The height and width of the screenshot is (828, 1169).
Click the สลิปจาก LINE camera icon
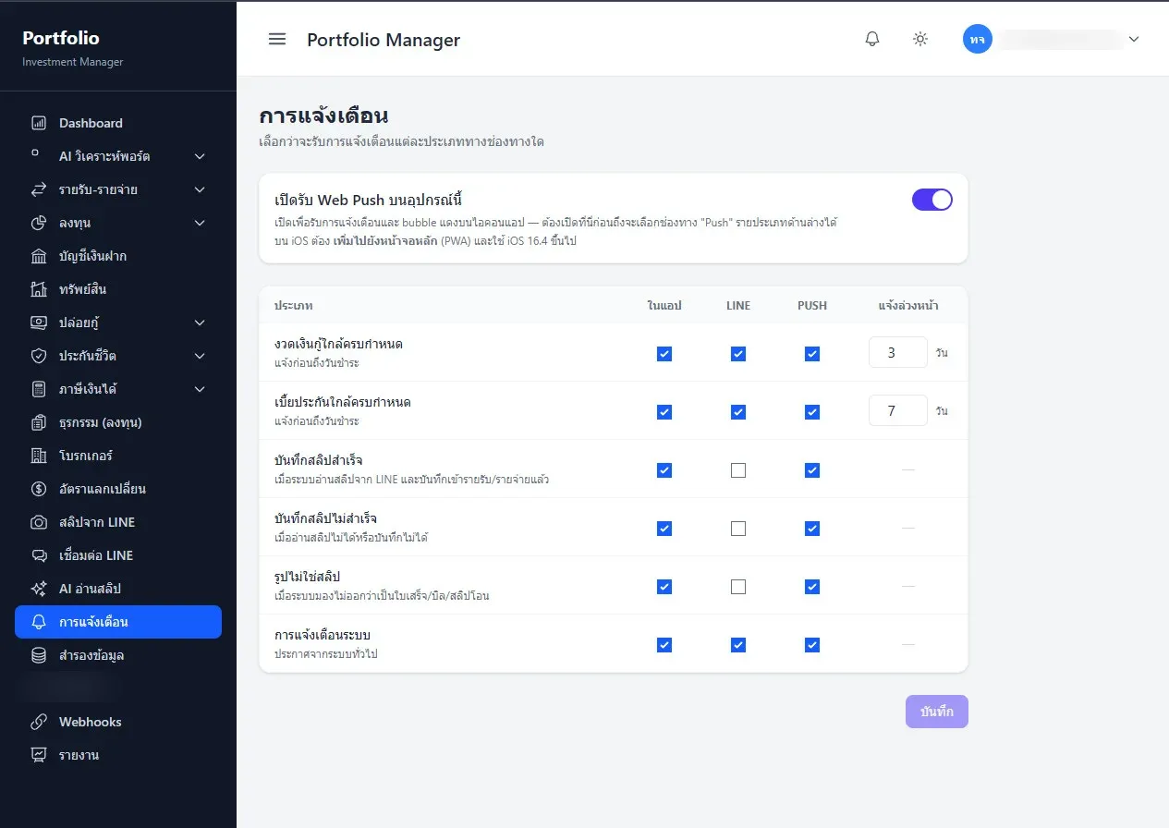point(39,522)
